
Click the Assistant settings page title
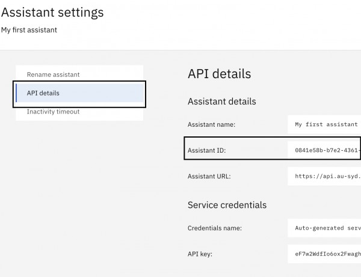click(x=52, y=13)
